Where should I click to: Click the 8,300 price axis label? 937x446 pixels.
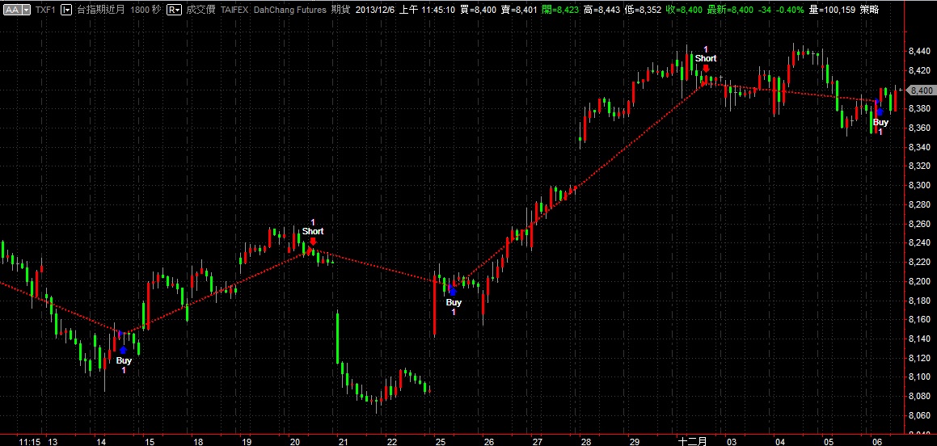(920, 185)
